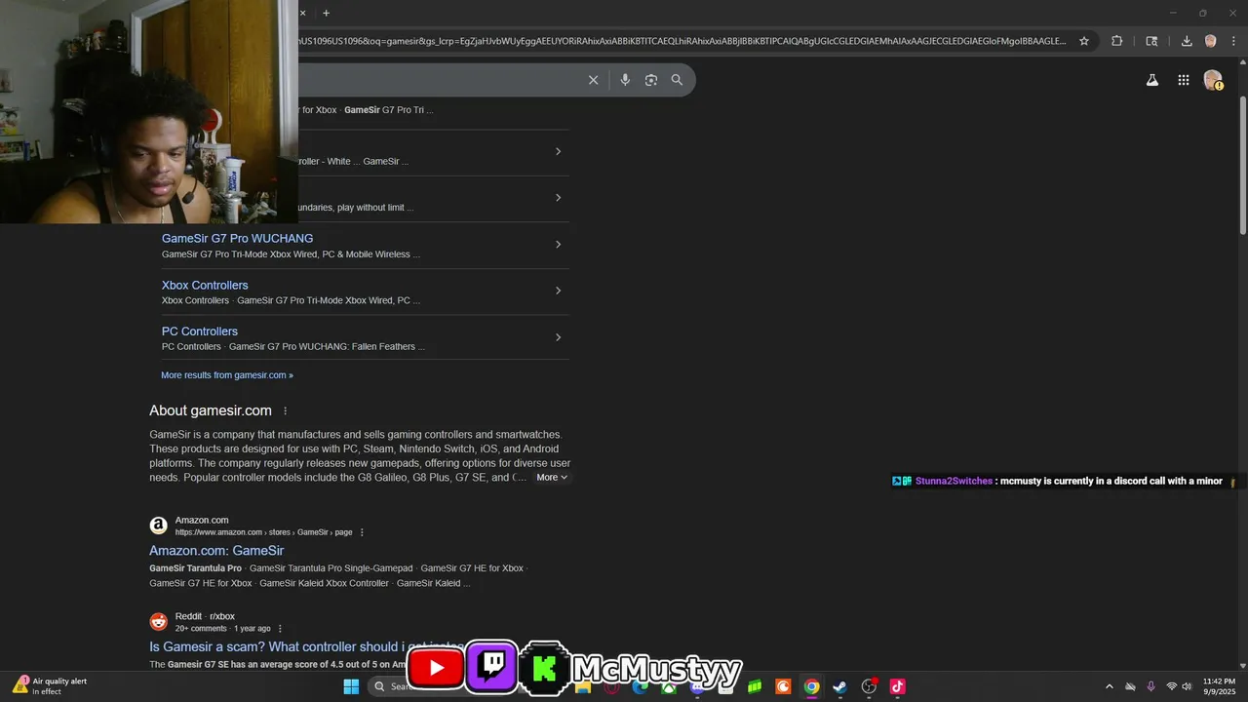Start voice search with the microphone icon
This screenshot has height=702, width=1248.
(x=625, y=80)
